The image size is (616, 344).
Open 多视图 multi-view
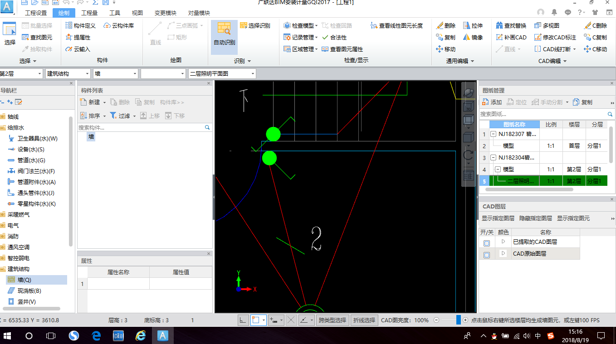[547, 25]
